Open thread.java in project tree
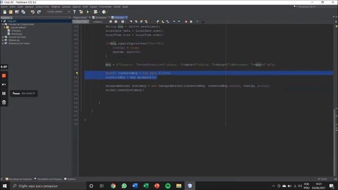 coord(17,34)
